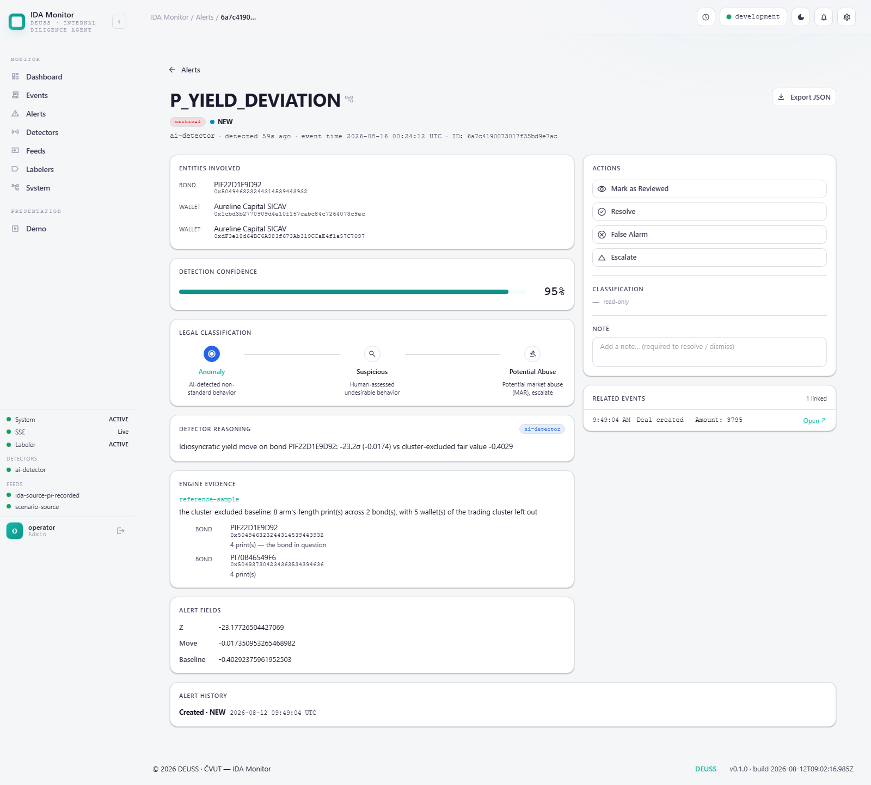Click the Created NEW history entry

pos(248,713)
